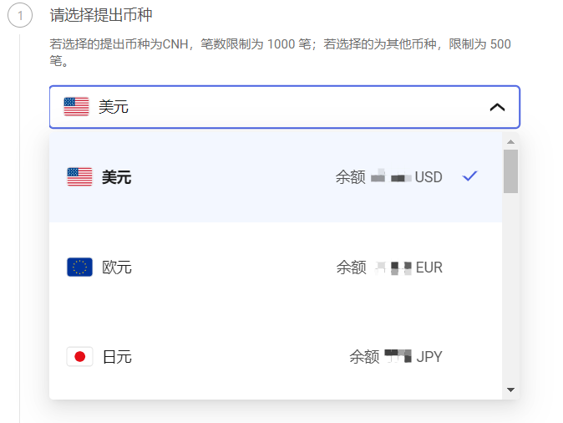This screenshot has height=423, width=563.
Task: Click the dropdown list scrollbar thumb
Action: [510, 171]
